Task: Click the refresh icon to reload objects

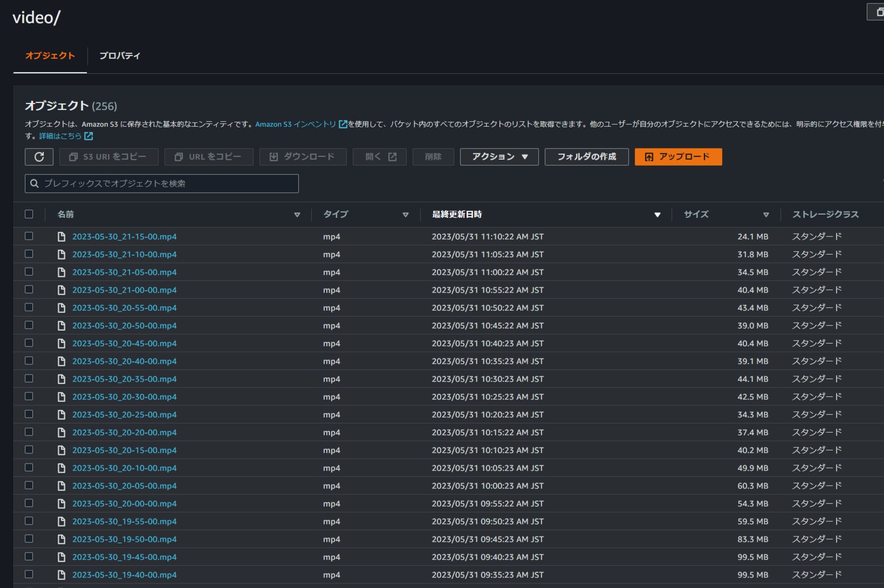Action: point(38,156)
